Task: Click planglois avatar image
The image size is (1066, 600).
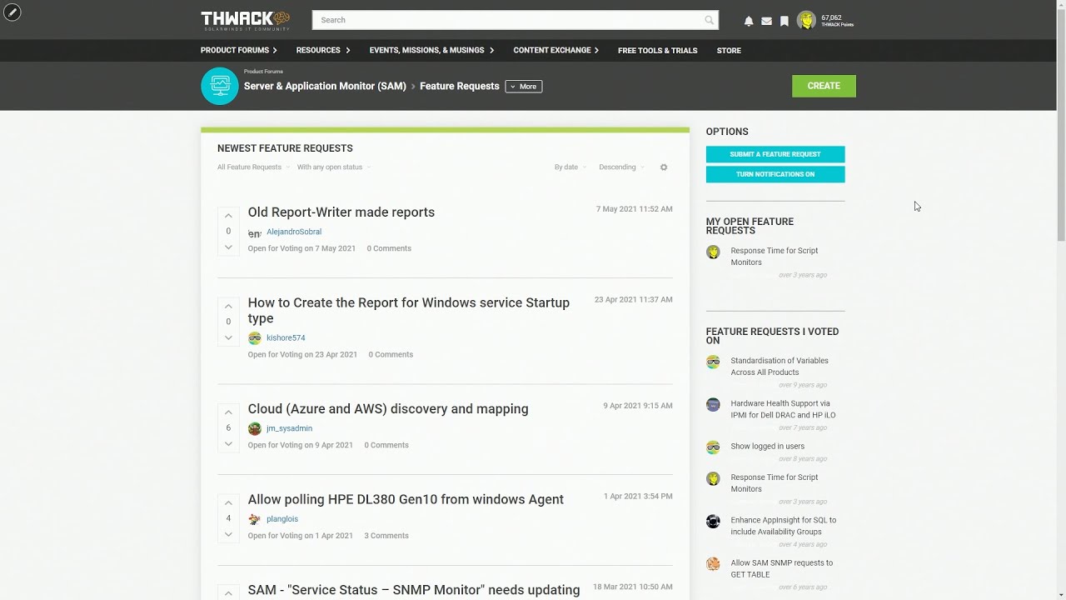Action: click(x=255, y=519)
